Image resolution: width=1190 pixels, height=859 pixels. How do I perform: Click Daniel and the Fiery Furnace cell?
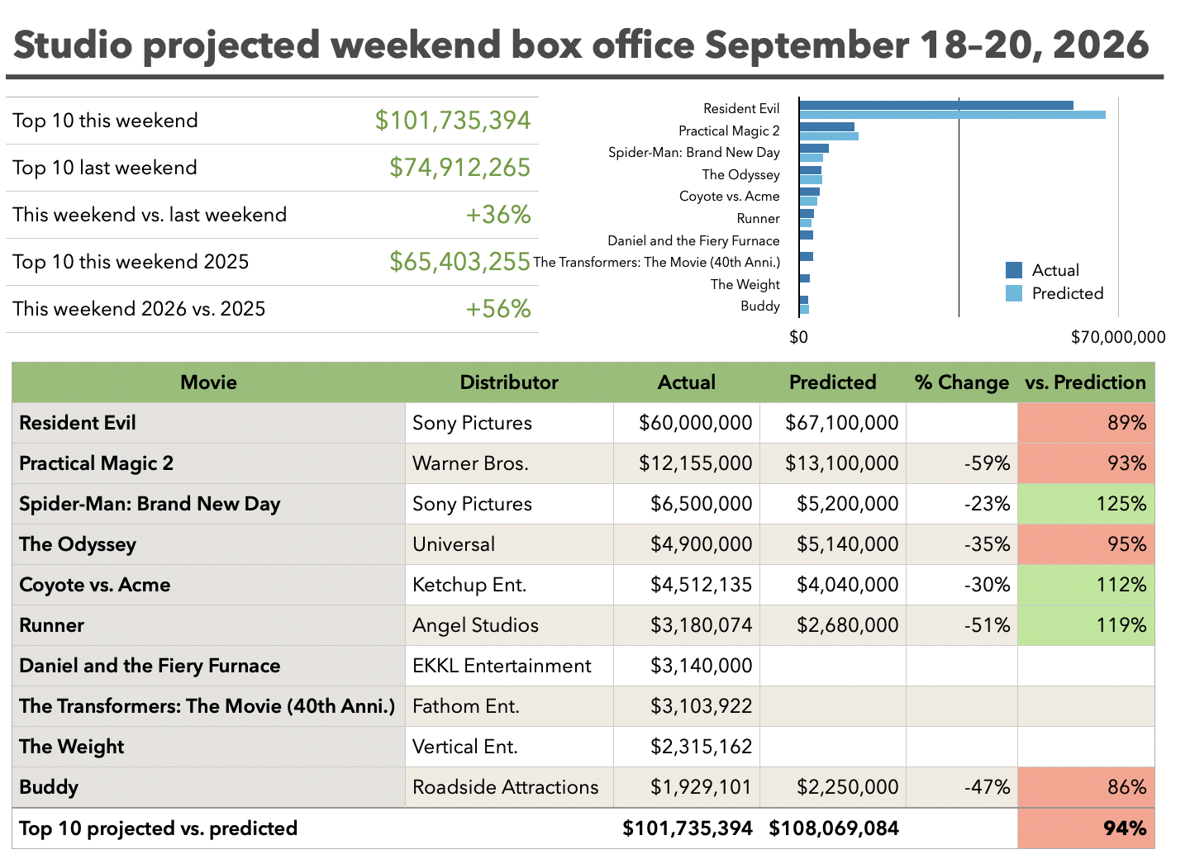(x=208, y=666)
